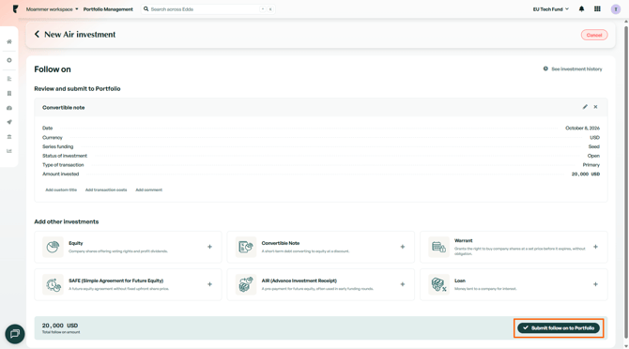629x349 pixels.
Task: Select the 20,000 USD amount invested value
Action: click(586, 174)
